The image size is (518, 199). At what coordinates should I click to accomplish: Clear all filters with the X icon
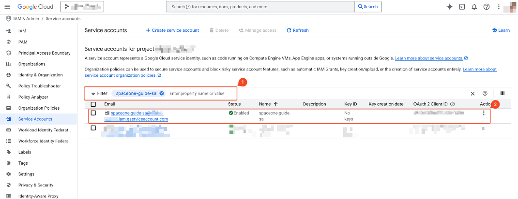[473, 94]
